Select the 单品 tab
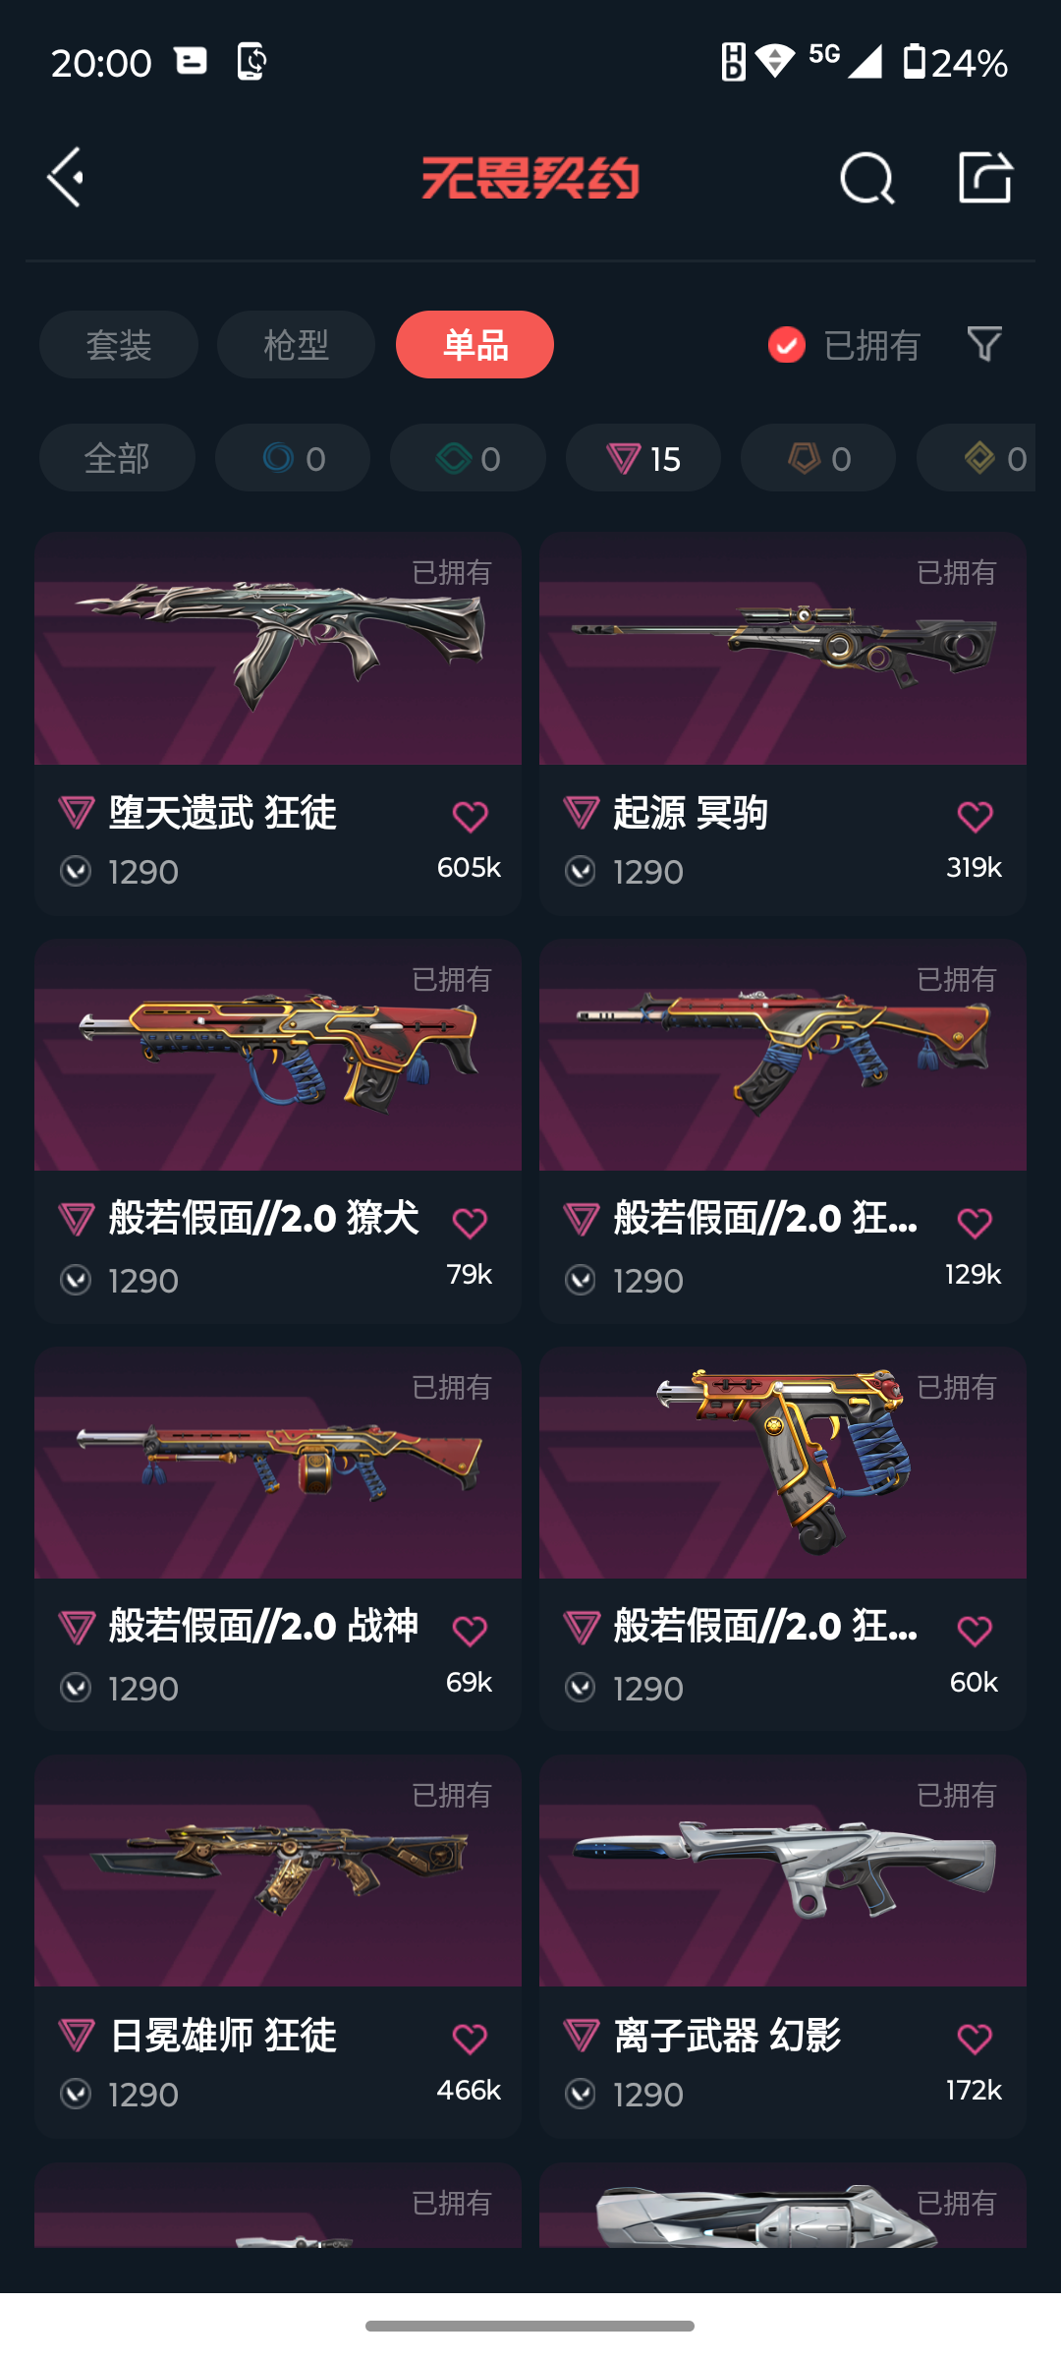This screenshot has width=1061, height=2359. [475, 345]
